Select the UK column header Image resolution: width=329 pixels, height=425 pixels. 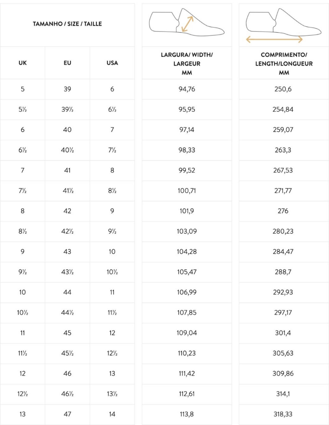point(23,63)
